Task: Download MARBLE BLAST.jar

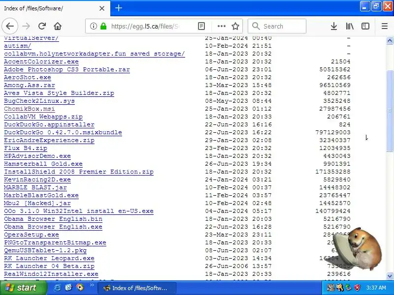Action: (35, 187)
